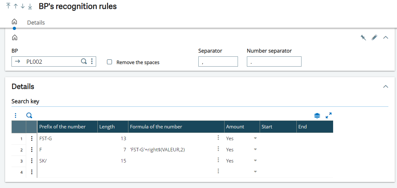Select prefix cell FST-G
The width and height of the screenshot is (397, 188).
pos(67,139)
